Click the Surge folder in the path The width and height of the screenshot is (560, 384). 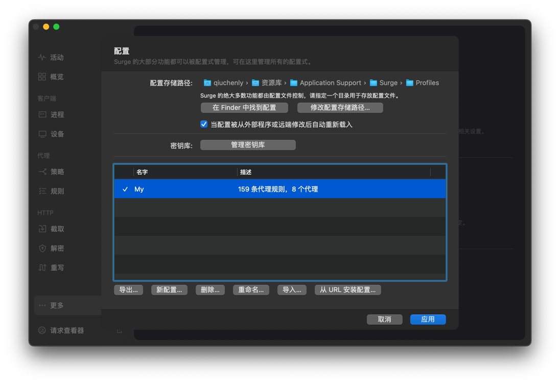(x=387, y=82)
